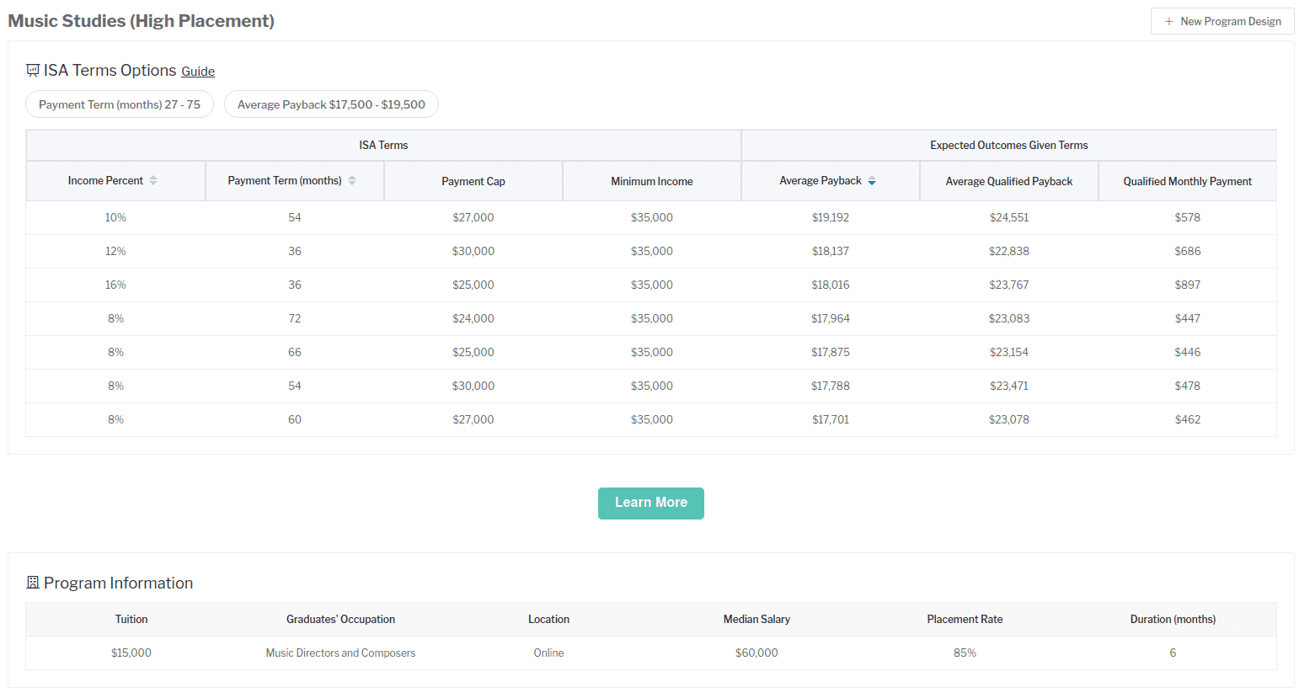Click the Duration (months) column header
Image resolution: width=1299 pixels, height=698 pixels.
pyautogui.click(x=1173, y=619)
